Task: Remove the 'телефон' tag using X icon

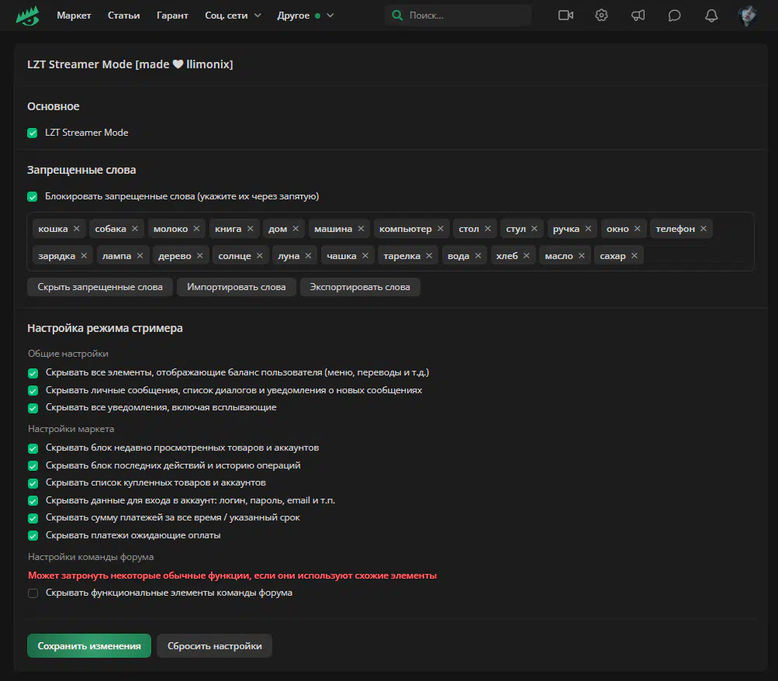Action: [704, 229]
